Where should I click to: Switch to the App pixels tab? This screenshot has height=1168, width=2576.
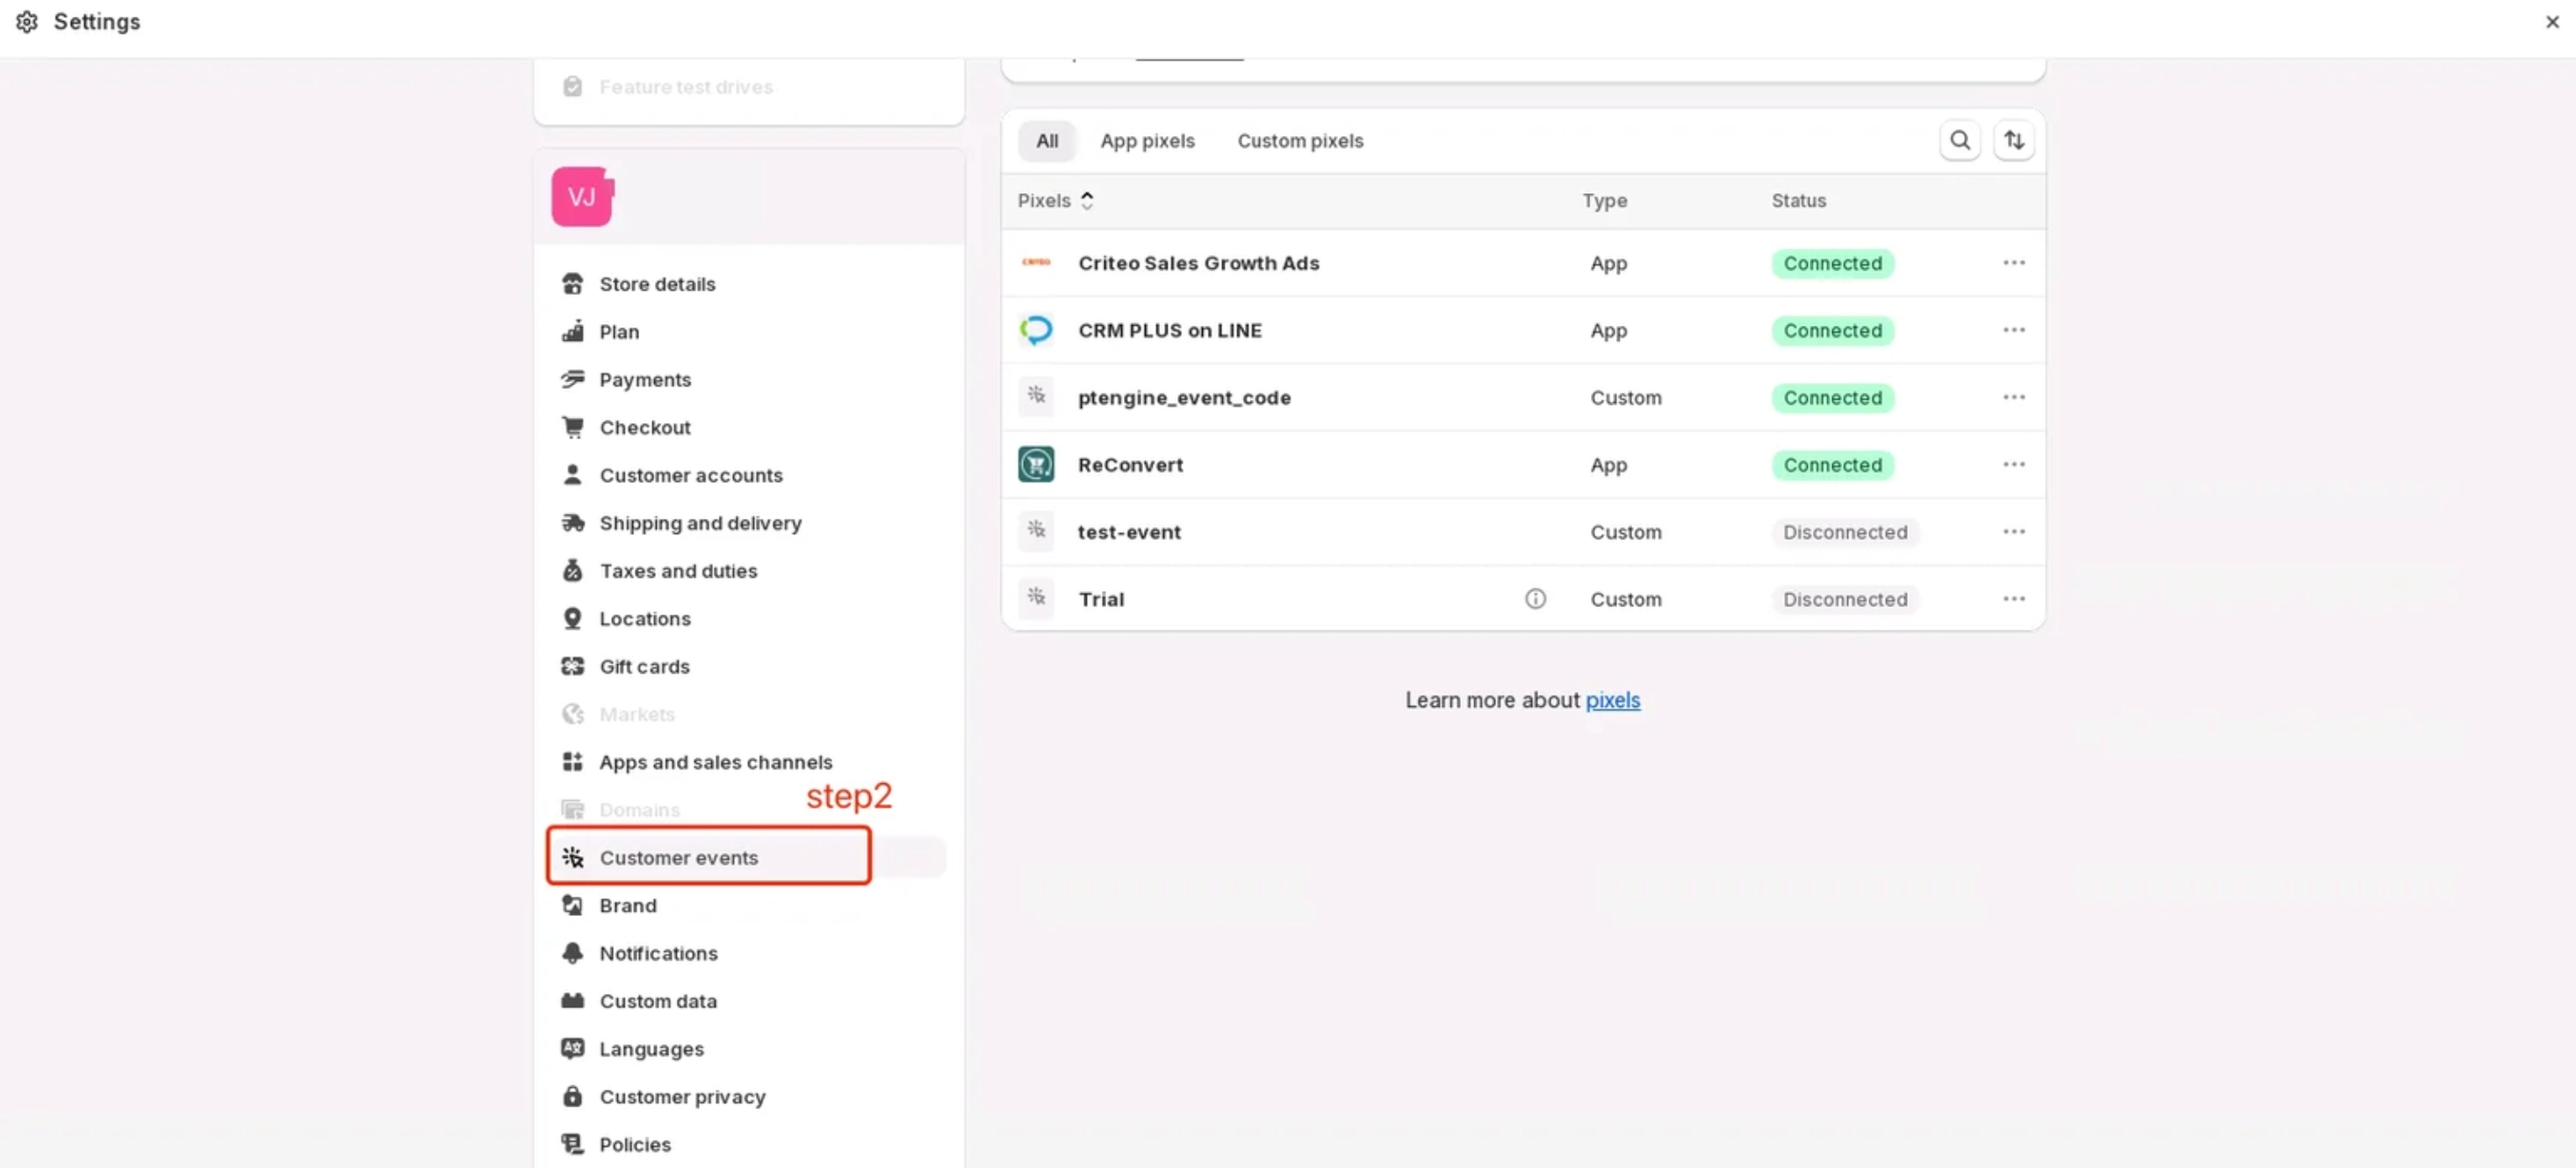1147,141
